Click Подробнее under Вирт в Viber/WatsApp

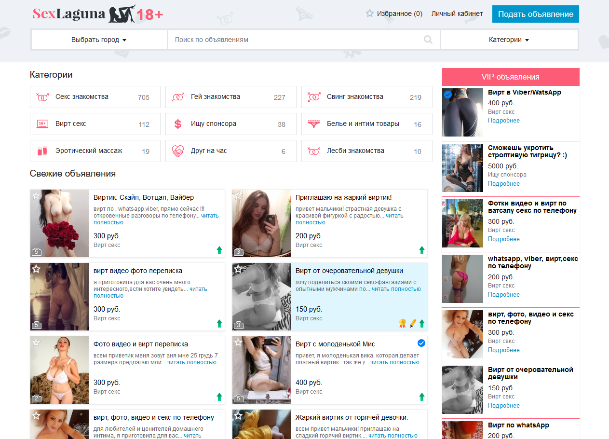tap(503, 121)
